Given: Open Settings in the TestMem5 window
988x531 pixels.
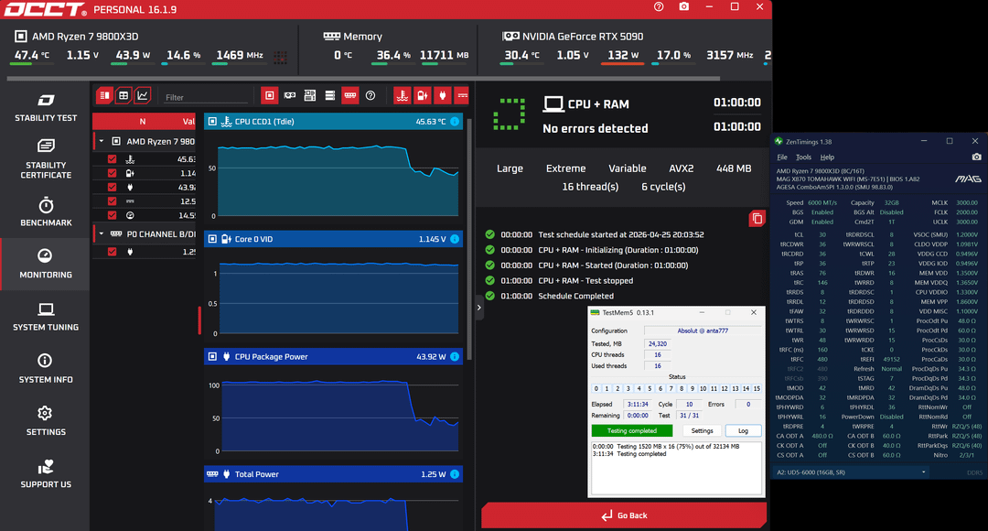Looking at the screenshot, I should tap(702, 430).
